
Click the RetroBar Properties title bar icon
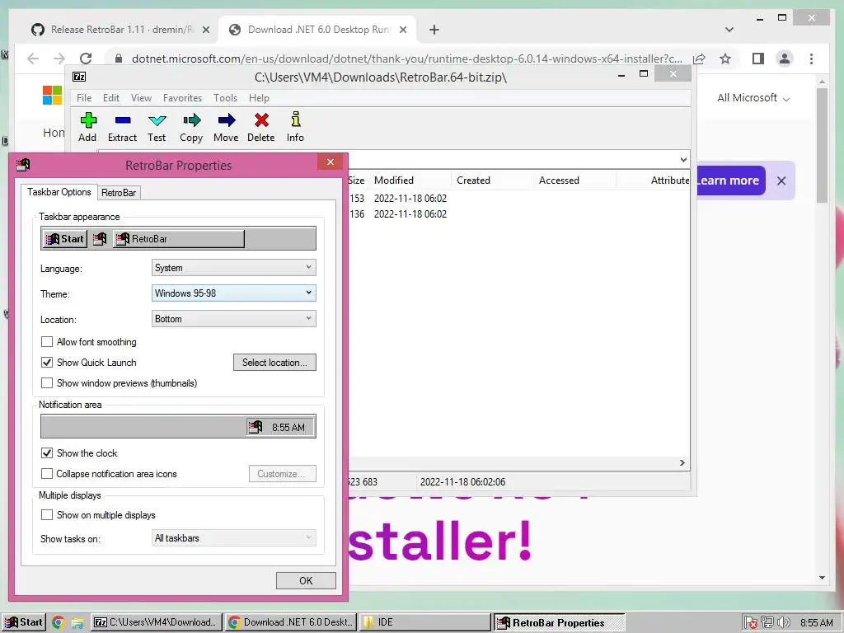[x=23, y=165]
